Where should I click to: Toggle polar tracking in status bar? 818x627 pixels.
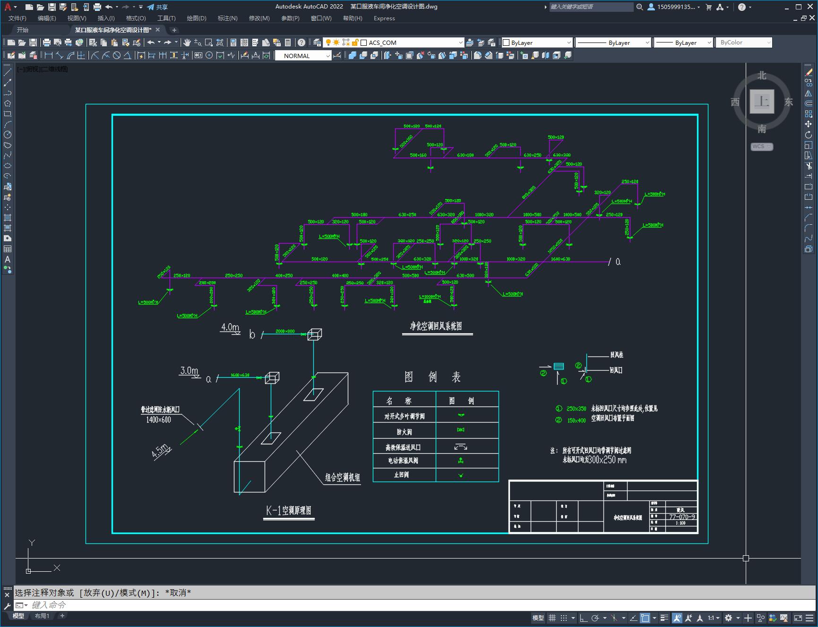(x=595, y=618)
